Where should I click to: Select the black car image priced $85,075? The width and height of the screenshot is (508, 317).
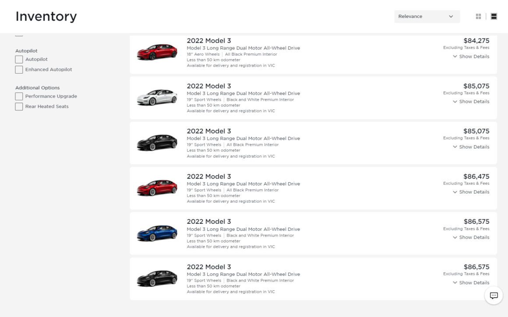point(157,142)
